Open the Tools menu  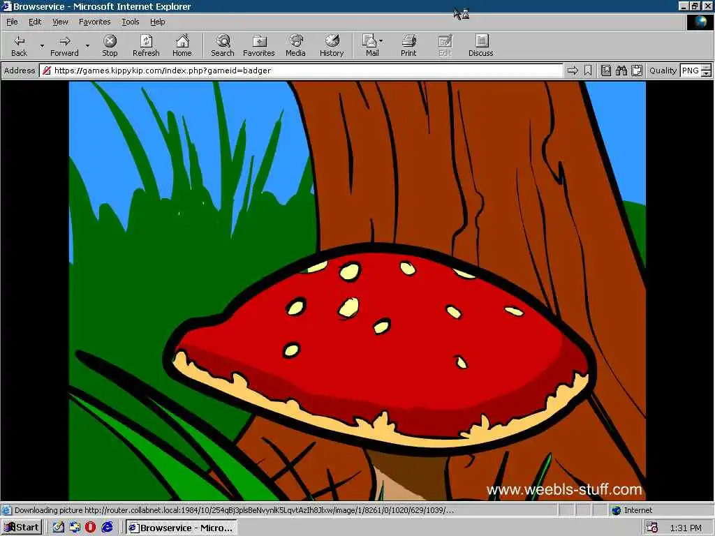click(x=130, y=22)
